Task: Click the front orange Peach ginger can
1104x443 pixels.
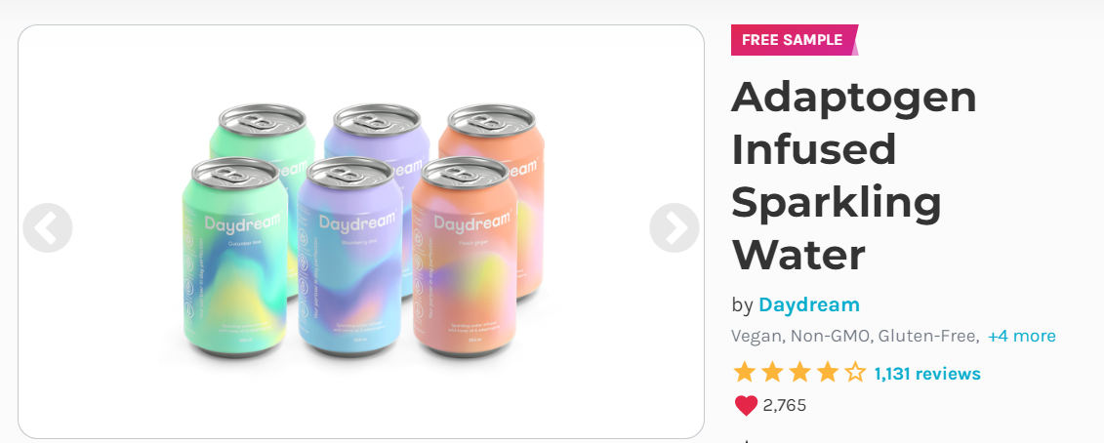Action: pos(465,257)
